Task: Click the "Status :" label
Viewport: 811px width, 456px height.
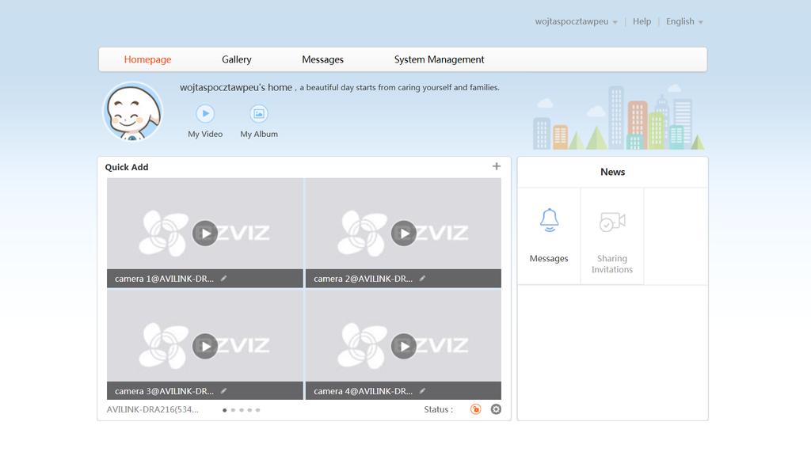Action: (439, 409)
